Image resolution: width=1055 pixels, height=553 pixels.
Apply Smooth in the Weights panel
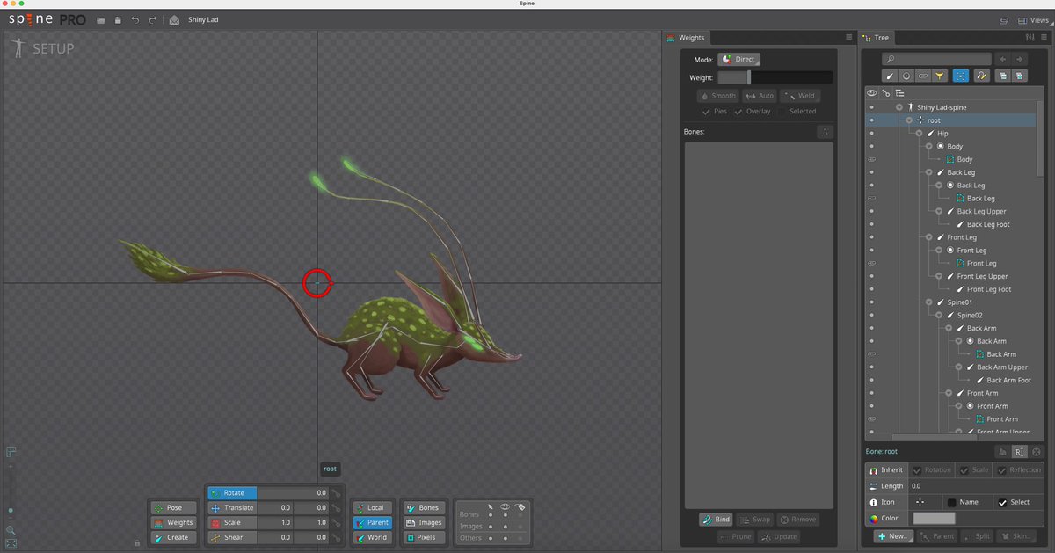pyautogui.click(x=718, y=95)
